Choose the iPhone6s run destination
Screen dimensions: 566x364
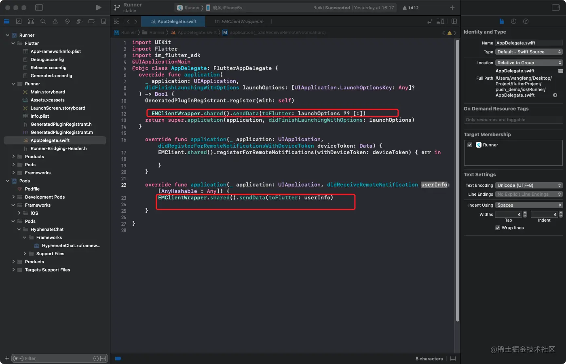point(224,8)
